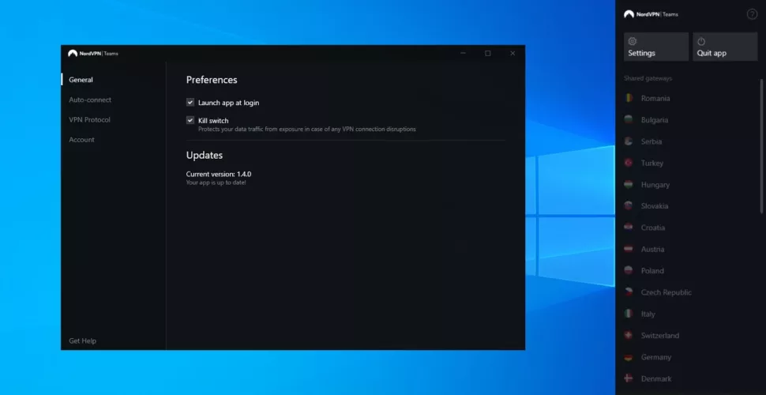Screen dimensions: 766x395
Task: Click the Romania flag icon
Action: click(x=629, y=98)
